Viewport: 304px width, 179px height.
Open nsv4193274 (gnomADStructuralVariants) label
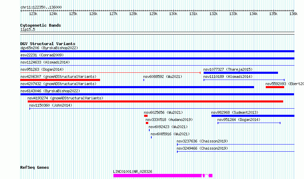[65, 98]
